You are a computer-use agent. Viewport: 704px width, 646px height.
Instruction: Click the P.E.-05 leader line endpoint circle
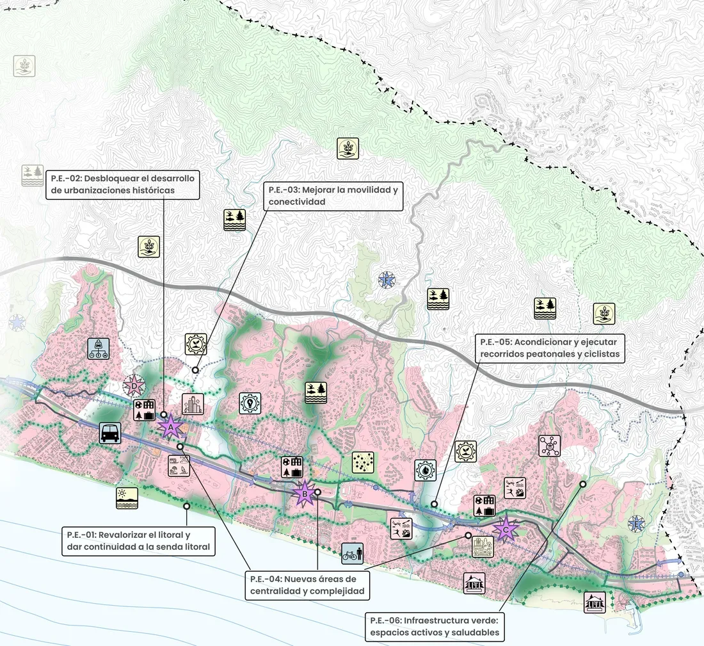coord(434,504)
